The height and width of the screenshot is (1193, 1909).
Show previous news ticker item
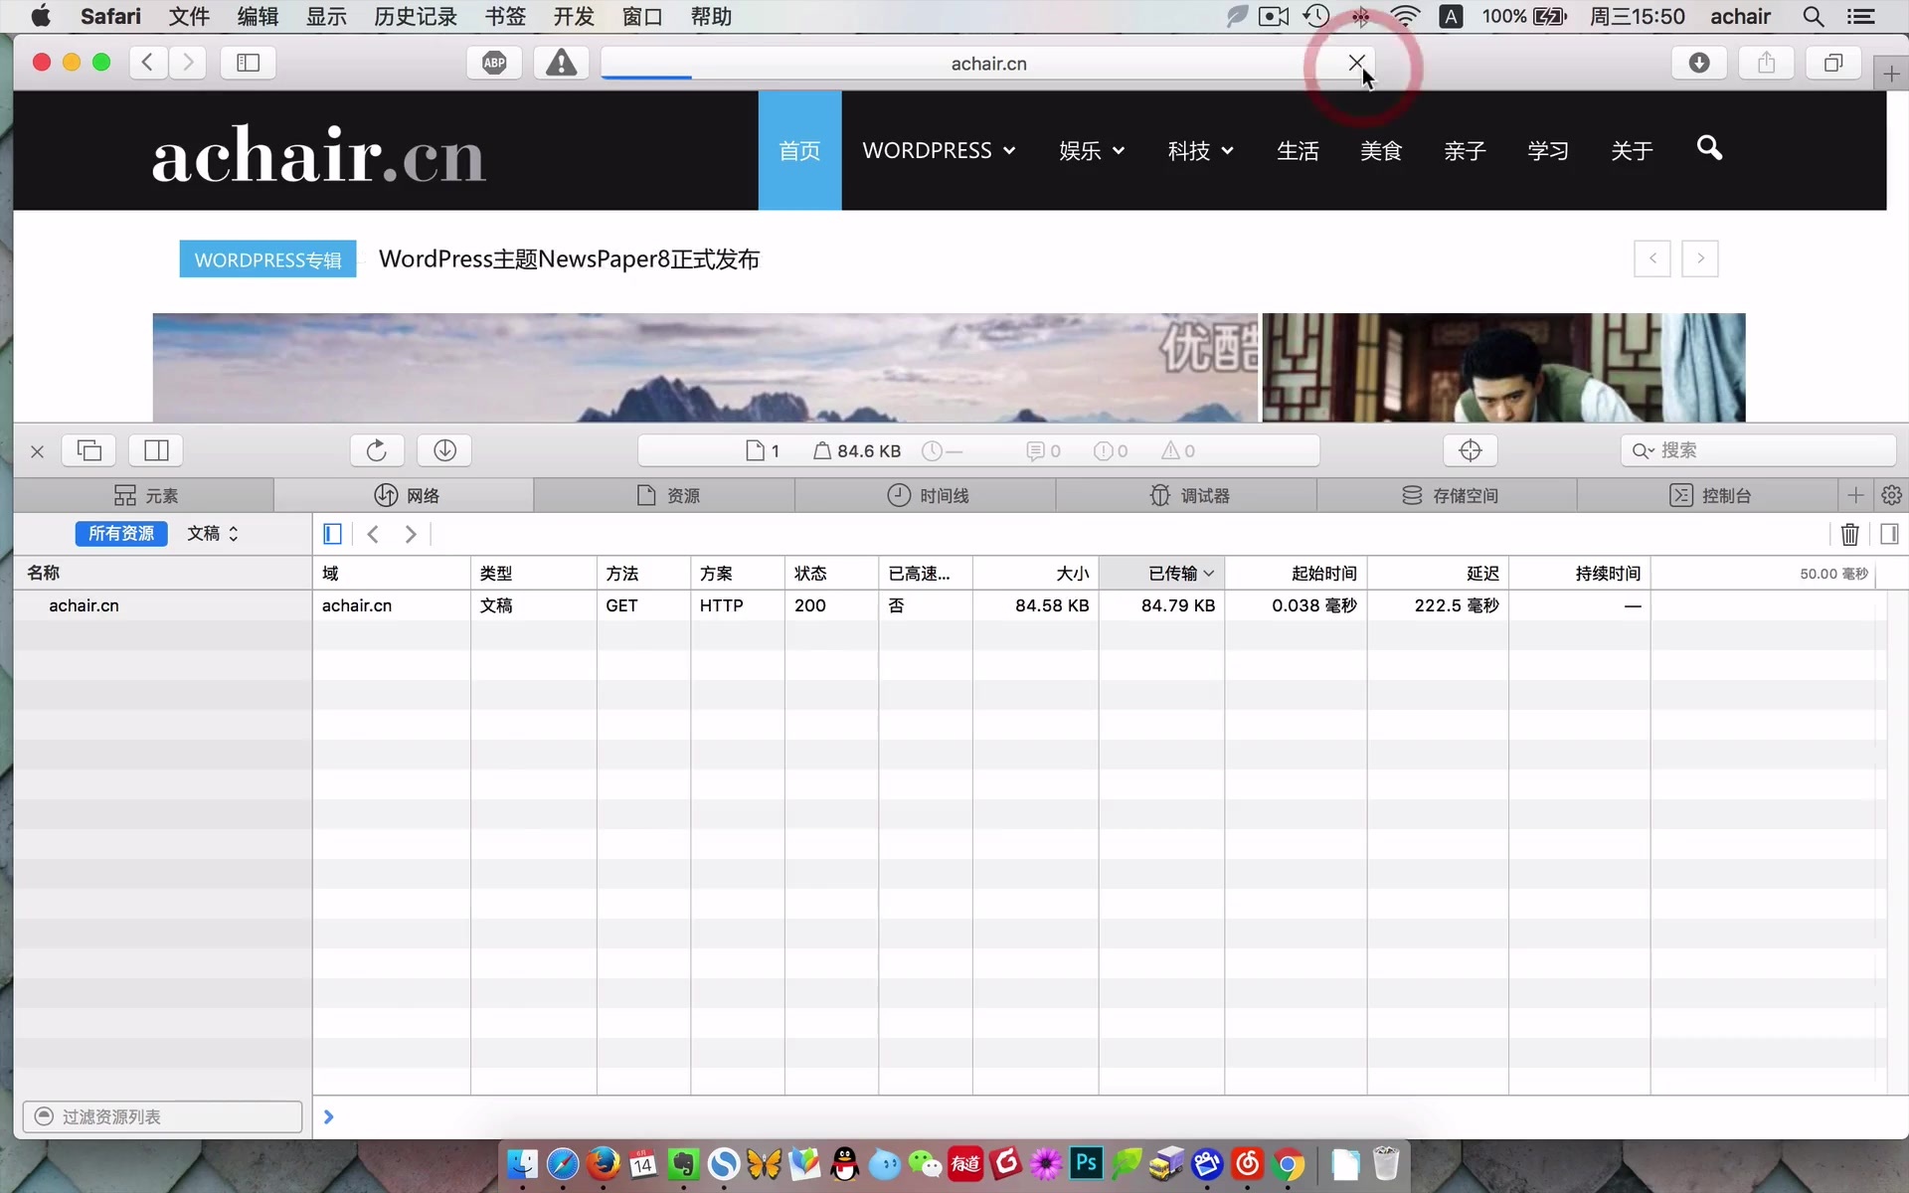(x=1651, y=258)
